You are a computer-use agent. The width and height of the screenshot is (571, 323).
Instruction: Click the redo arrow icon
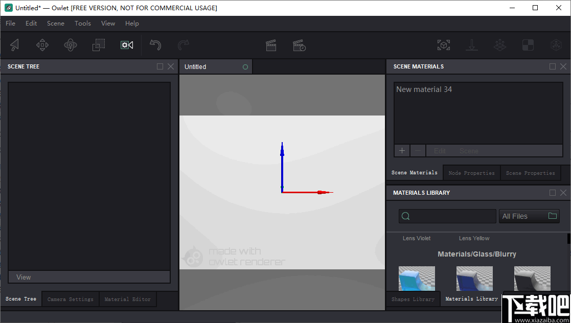click(x=184, y=44)
